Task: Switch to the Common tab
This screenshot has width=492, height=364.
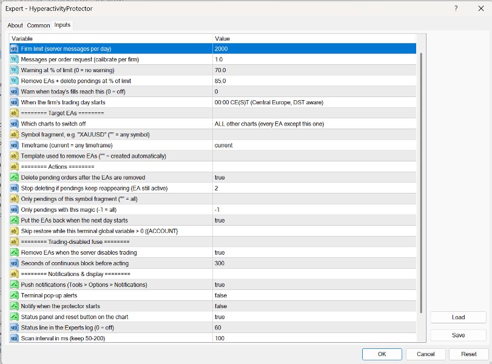Action: click(38, 25)
